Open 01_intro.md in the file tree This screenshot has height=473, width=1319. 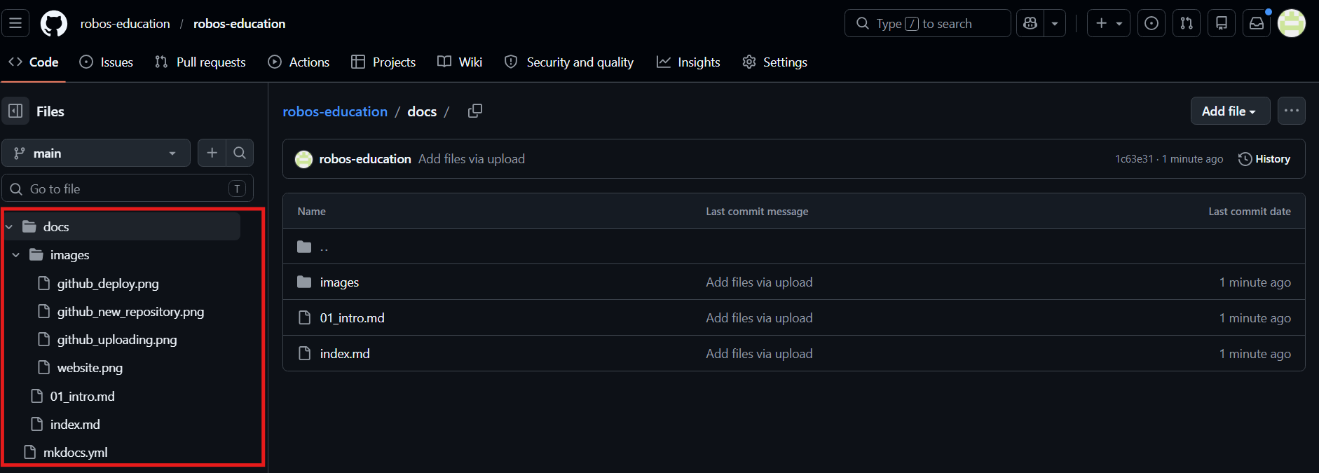(x=82, y=397)
